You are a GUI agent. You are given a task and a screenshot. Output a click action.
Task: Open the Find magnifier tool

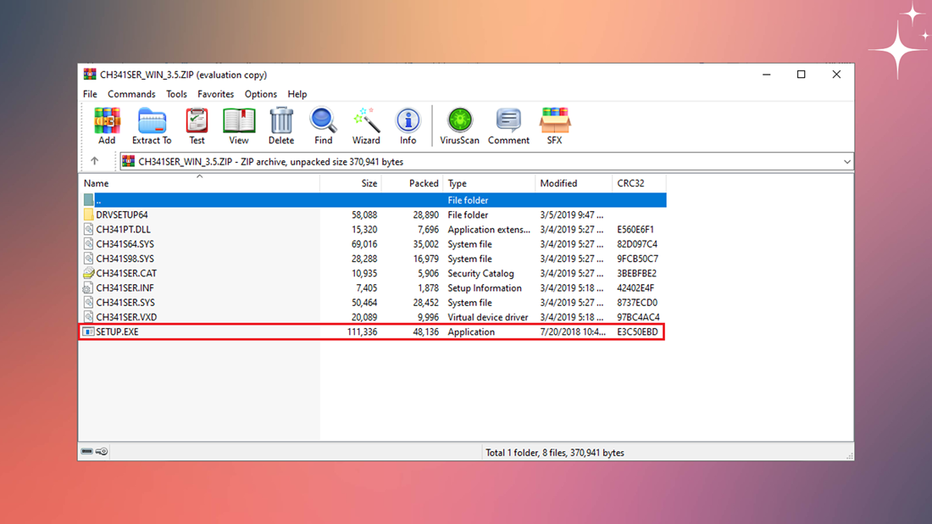pos(323,126)
